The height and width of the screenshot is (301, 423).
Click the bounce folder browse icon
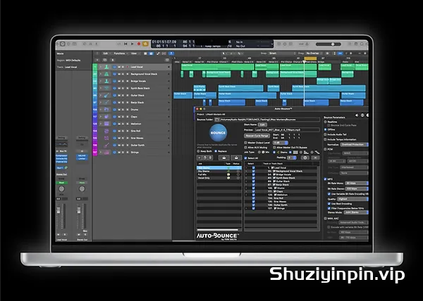pyautogui.click(x=217, y=120)
